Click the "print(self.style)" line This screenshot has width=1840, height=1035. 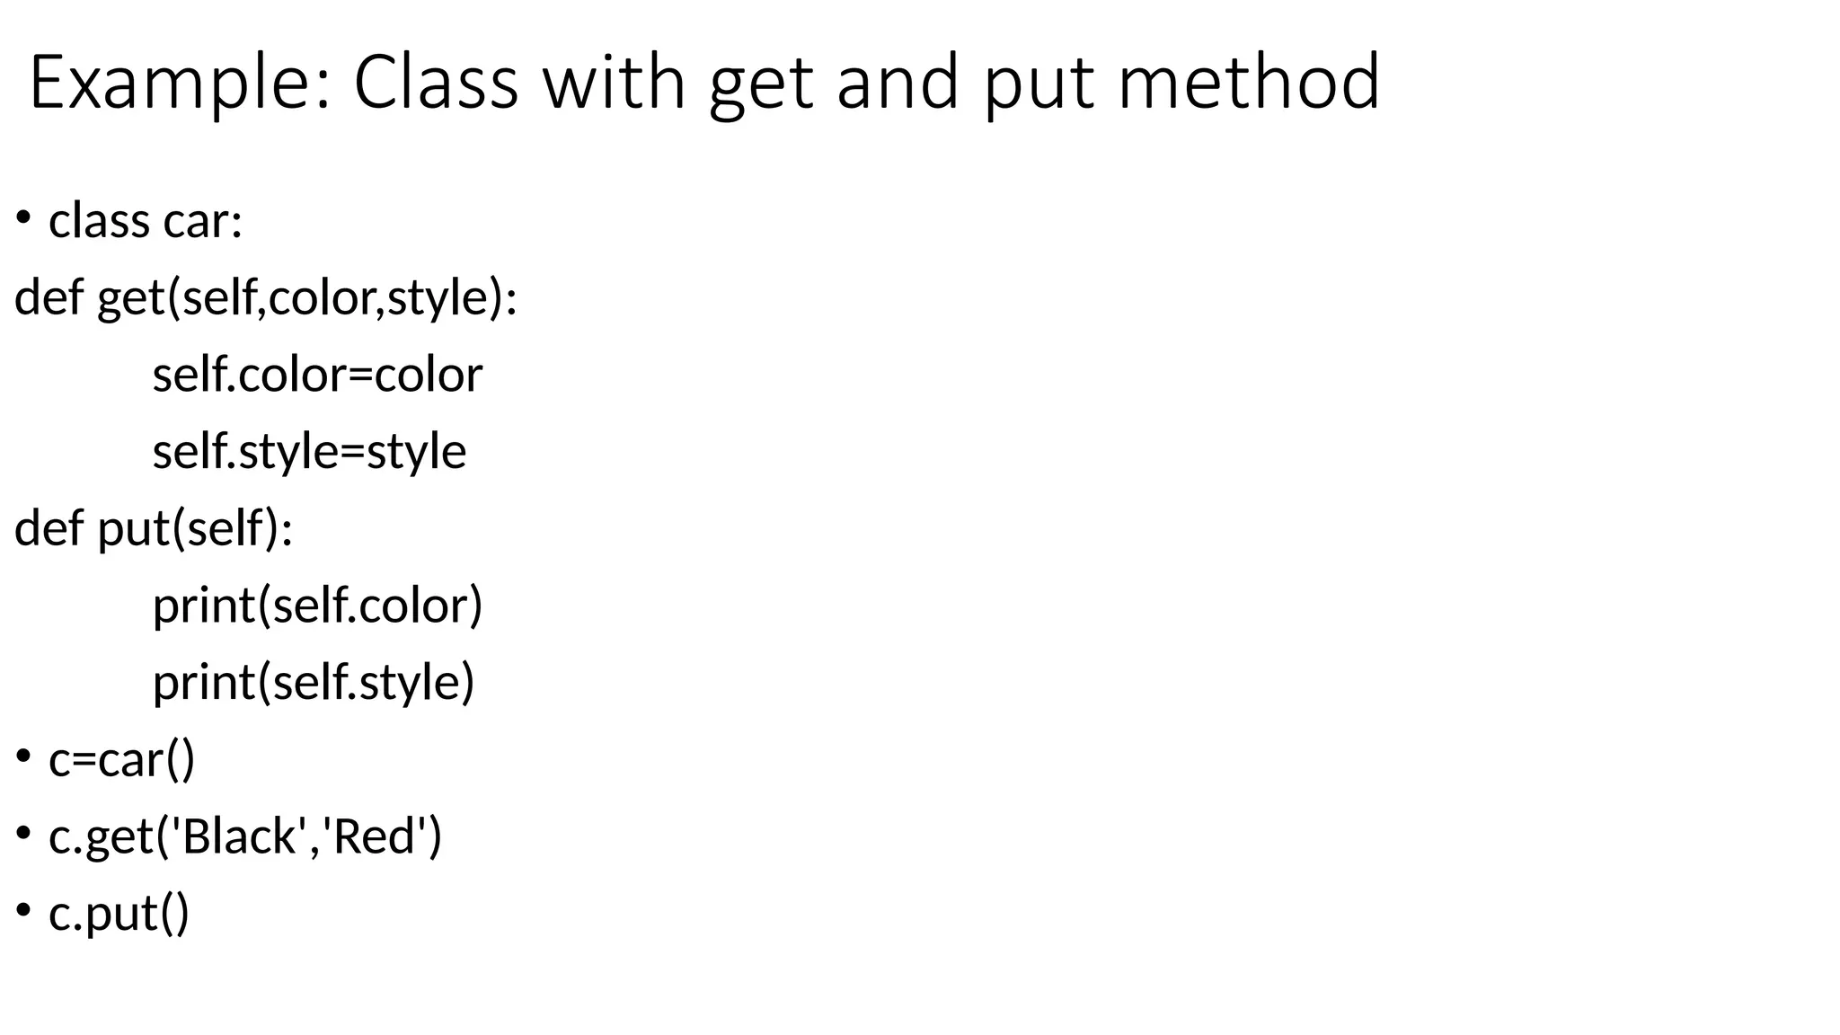(x=313, y=683)
